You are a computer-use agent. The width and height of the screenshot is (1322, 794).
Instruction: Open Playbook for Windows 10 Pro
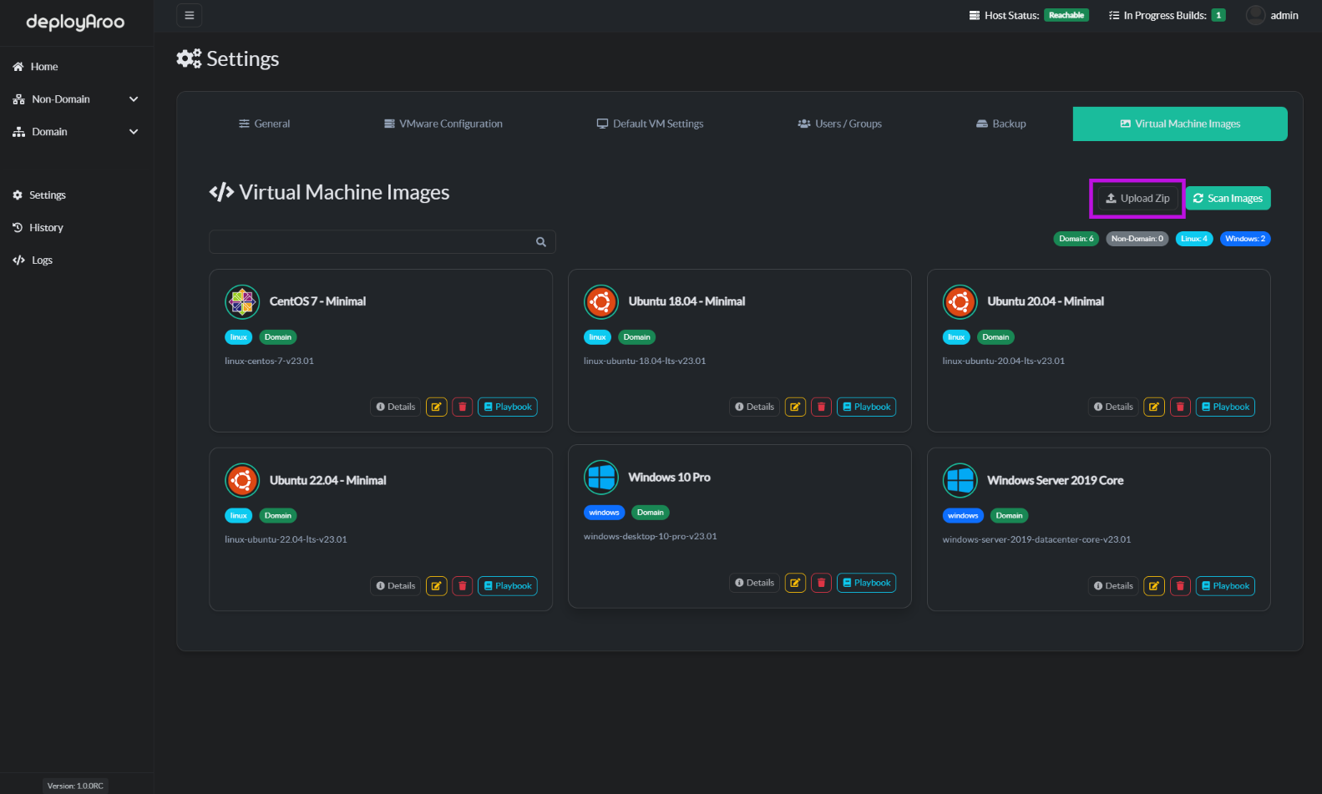pos(867,583)
